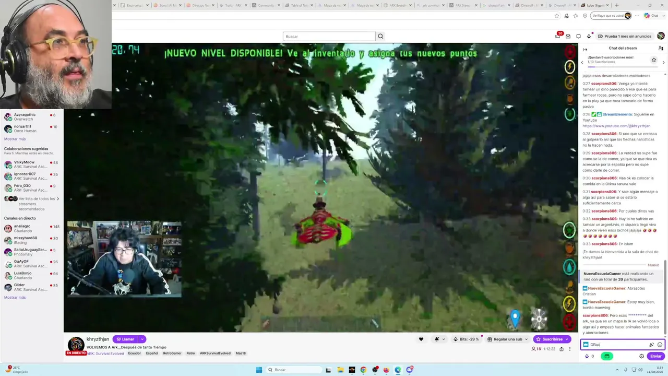
Task: Open File Explorer from the taskbar
Action: (340, 370)
